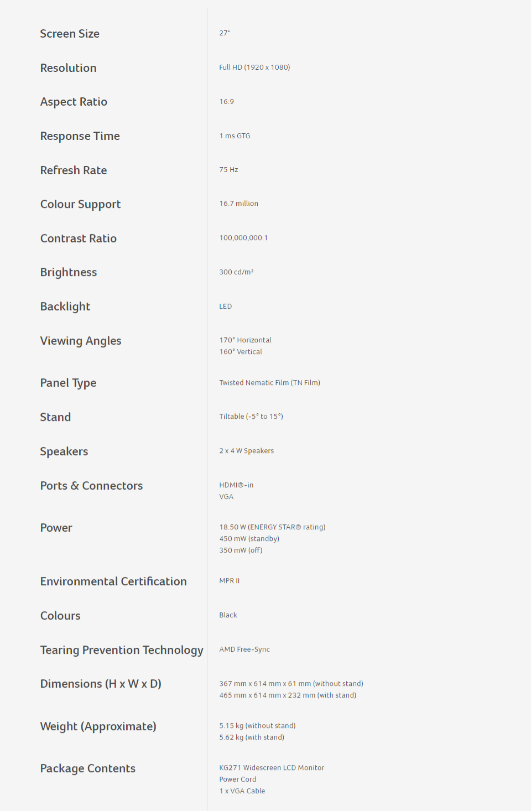The height and width of the screenshot is (811, 531).
Task: Select the KG271 Widescreen LCD Monitor text
Action: point(272,768)
